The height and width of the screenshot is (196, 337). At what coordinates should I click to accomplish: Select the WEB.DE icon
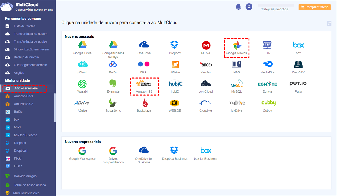click(175, 103)
